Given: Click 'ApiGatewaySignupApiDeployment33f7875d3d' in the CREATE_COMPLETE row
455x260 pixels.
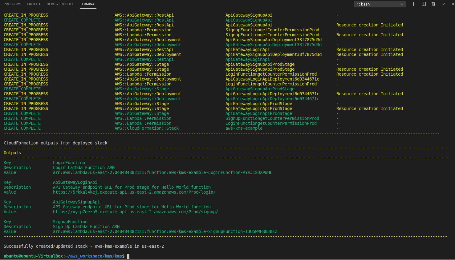Looking at the screenshot, I should tap(274, 45).
